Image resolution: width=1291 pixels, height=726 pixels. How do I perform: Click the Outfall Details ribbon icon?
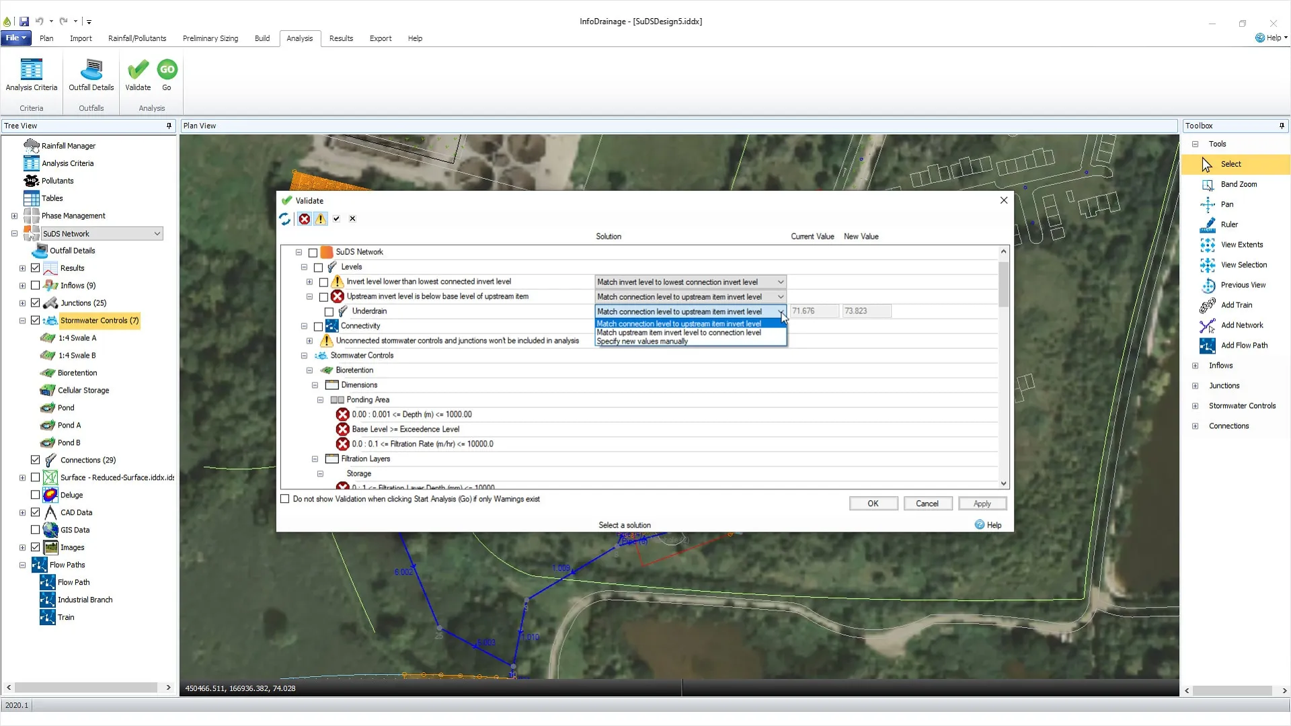(x=91, y=74)
